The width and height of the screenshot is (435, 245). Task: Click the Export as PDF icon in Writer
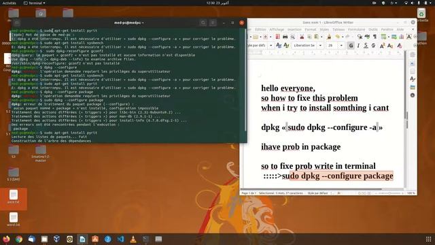[278, 37]
